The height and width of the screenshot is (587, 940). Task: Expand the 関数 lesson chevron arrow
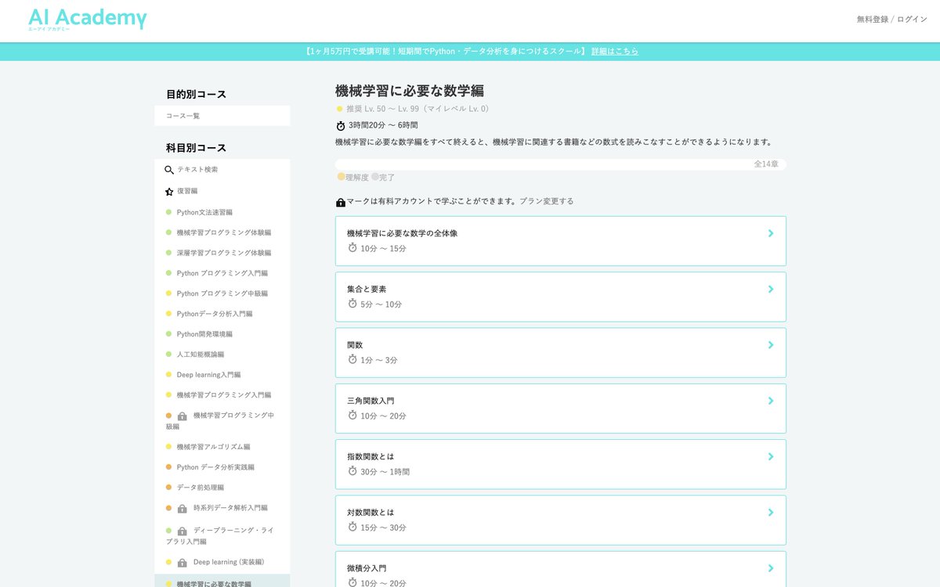pos(771,344)
